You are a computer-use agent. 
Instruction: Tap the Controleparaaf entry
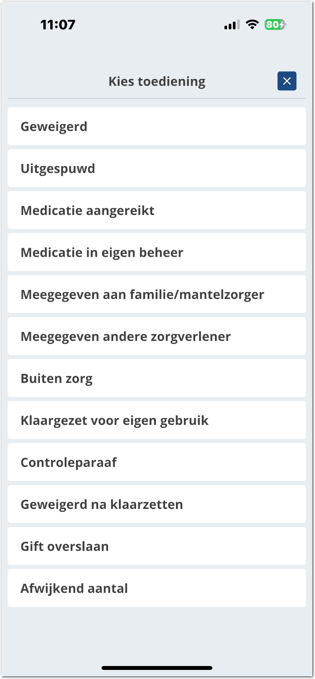pyautogui.click(x=157, y=462)
